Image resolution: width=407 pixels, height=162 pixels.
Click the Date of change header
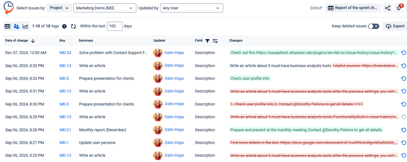tap(17, 41)
